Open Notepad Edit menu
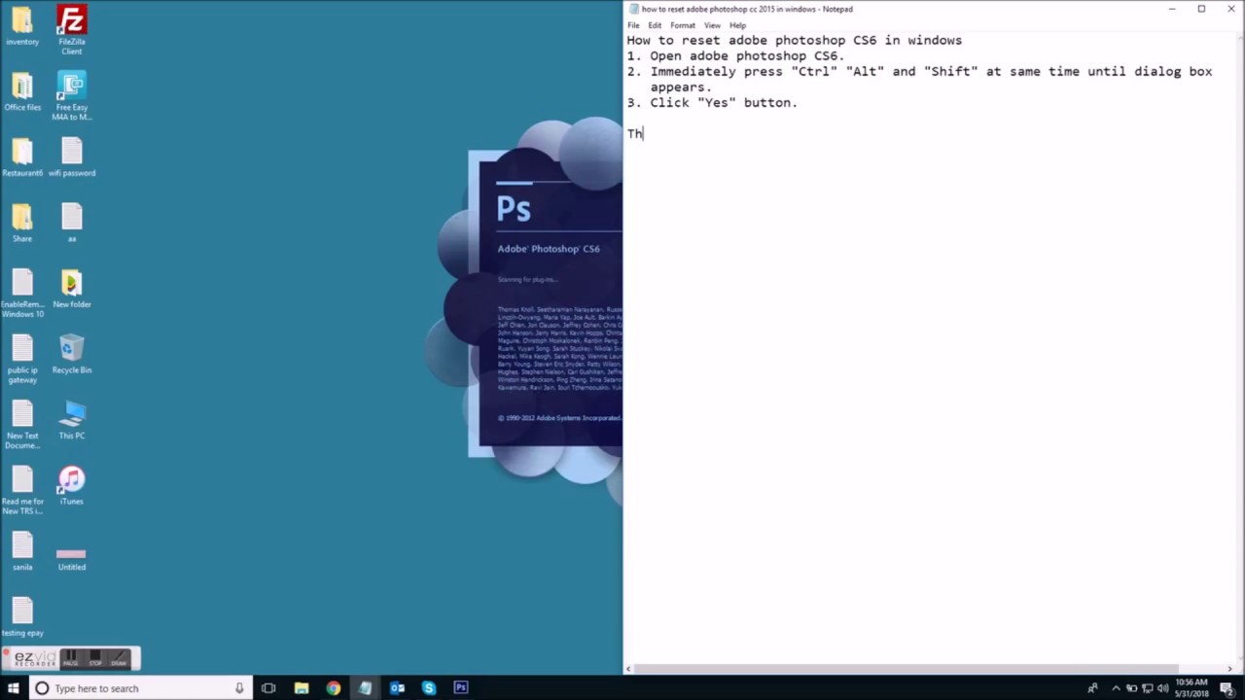Screen dimensions: 1245x700 (x=655, y=25)
